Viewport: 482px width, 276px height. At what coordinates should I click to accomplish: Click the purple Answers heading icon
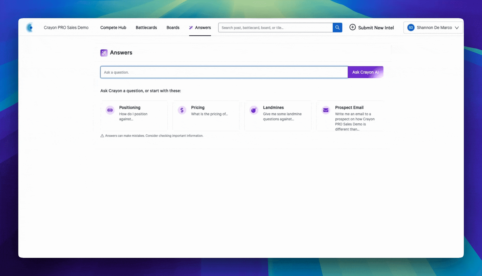click(x=104, y=53)
